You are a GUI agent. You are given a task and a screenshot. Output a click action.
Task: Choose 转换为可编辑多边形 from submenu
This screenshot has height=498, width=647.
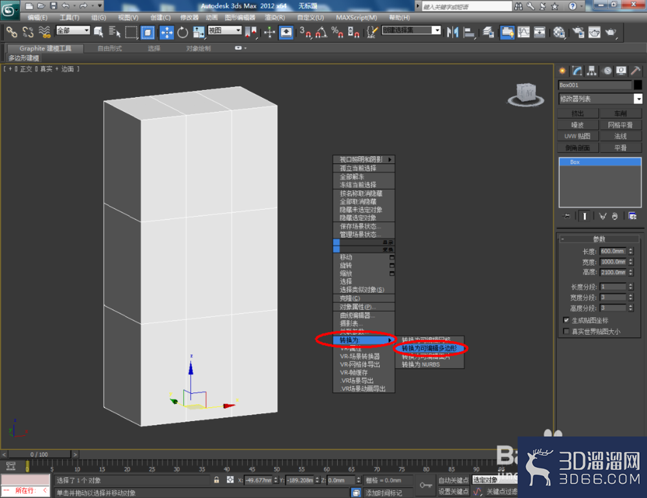pyautogui.click(x=430, y=348)
